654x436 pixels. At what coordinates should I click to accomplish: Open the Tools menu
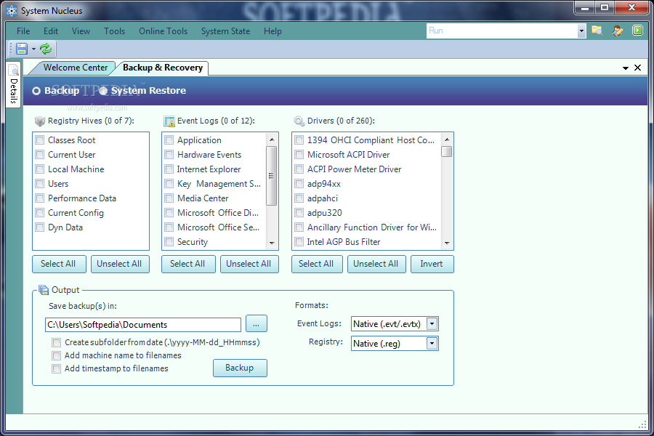pyautogui.click(x=114, y=31)
